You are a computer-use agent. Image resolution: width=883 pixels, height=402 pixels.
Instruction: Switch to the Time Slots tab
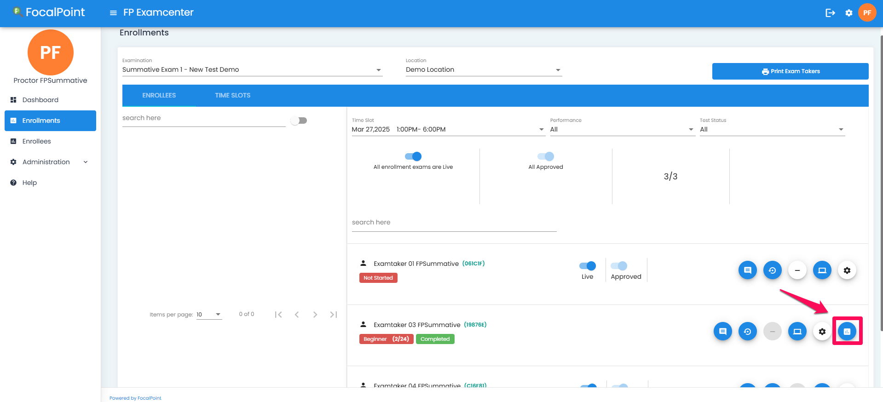(x=232, y=95)
